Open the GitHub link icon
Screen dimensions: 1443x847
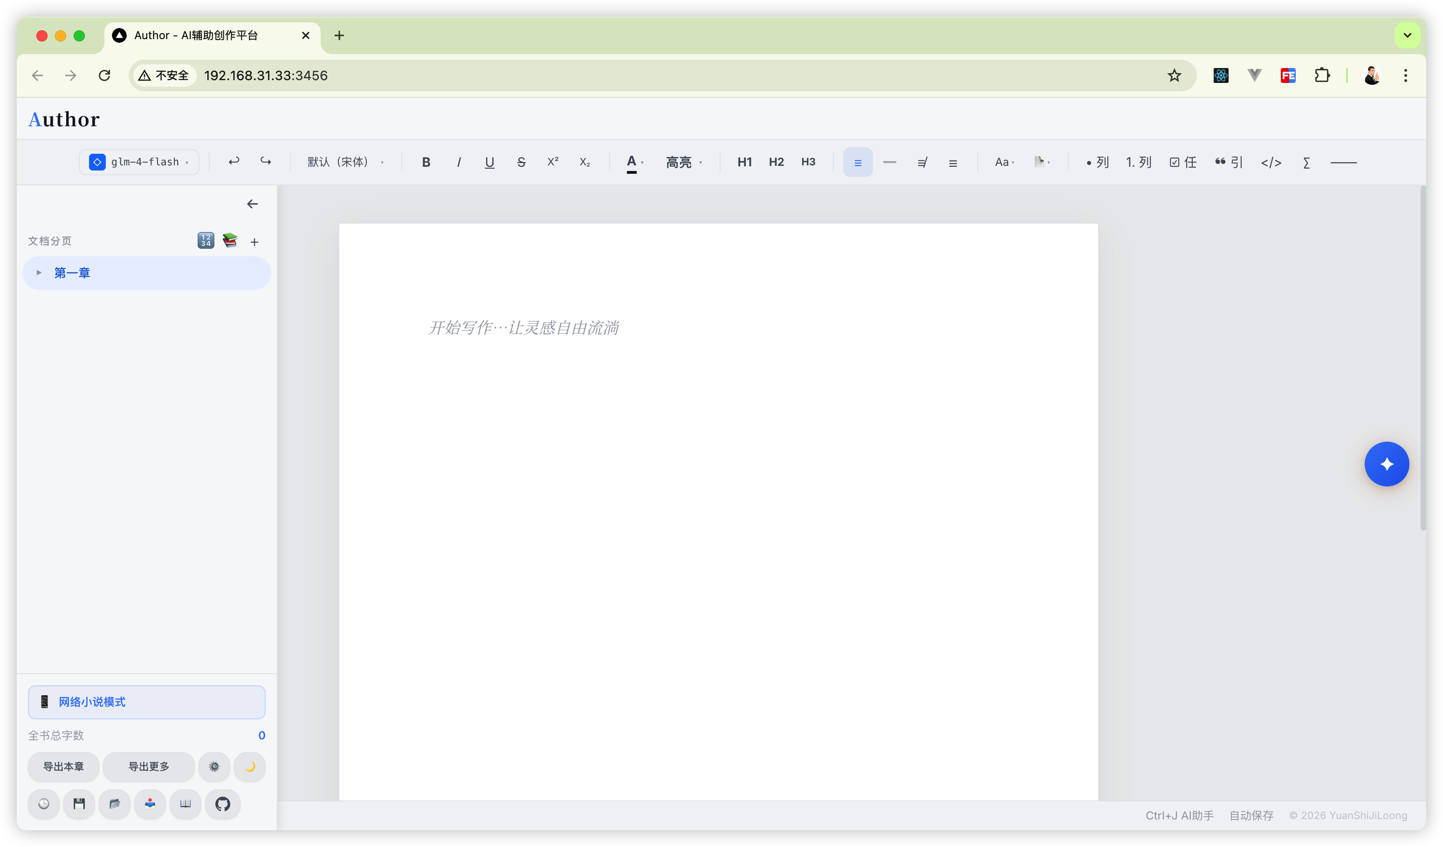click(223, 804)
